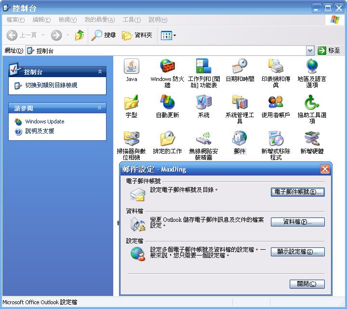This screenshot has height=309, width=347.
Task: Open the 說明(H) menu
Action: tap(158, 20)
